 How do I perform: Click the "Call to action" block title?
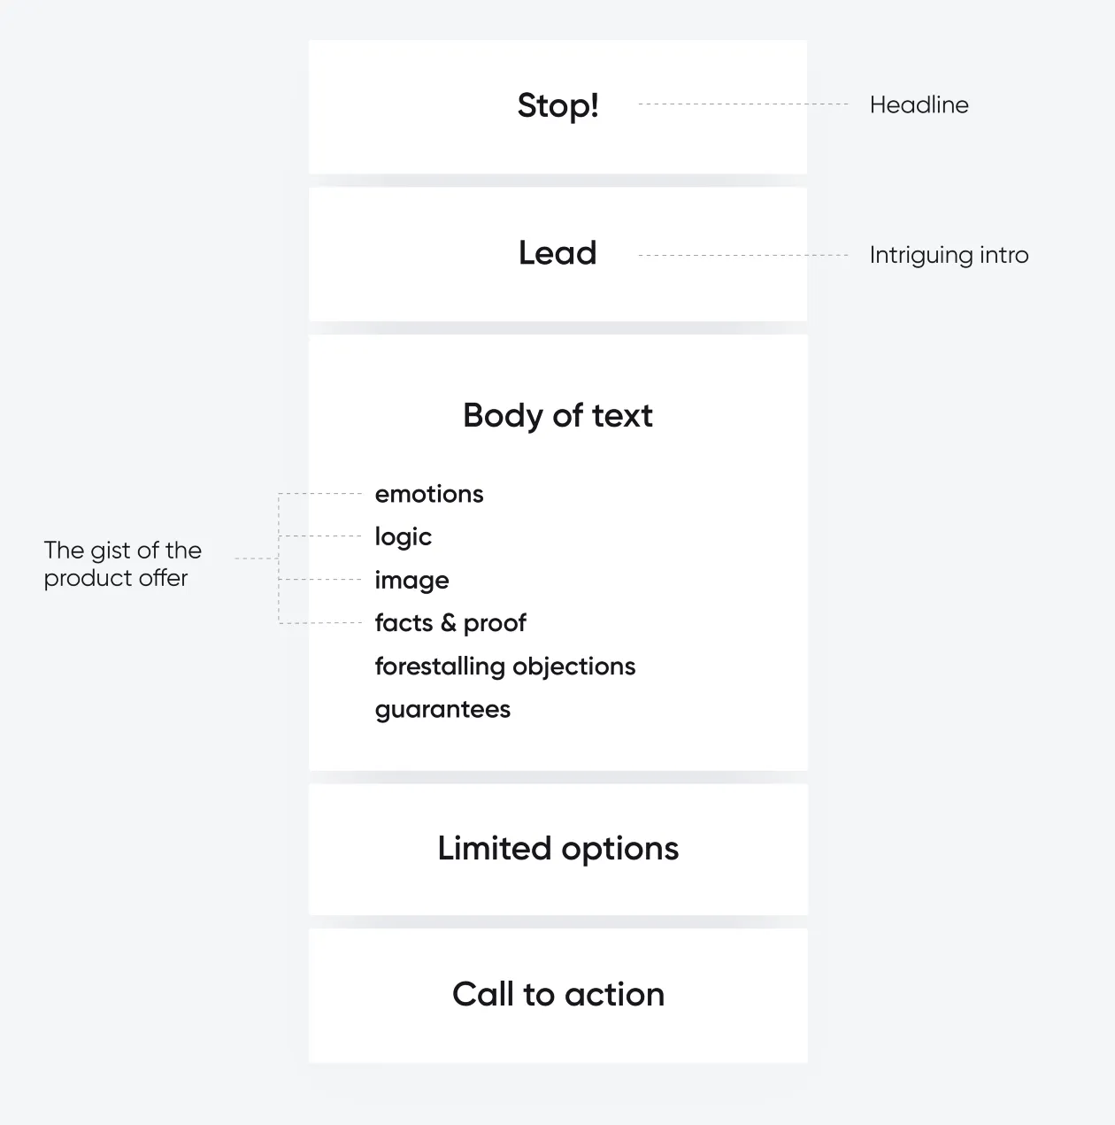pos(557,995)
